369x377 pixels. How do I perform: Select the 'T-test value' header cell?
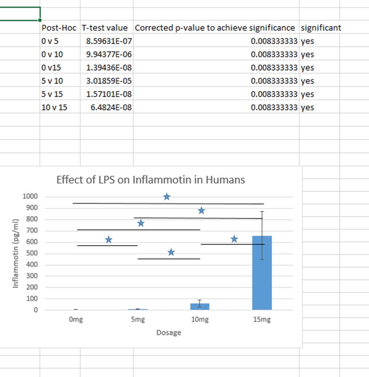click(x=106, y=28)
